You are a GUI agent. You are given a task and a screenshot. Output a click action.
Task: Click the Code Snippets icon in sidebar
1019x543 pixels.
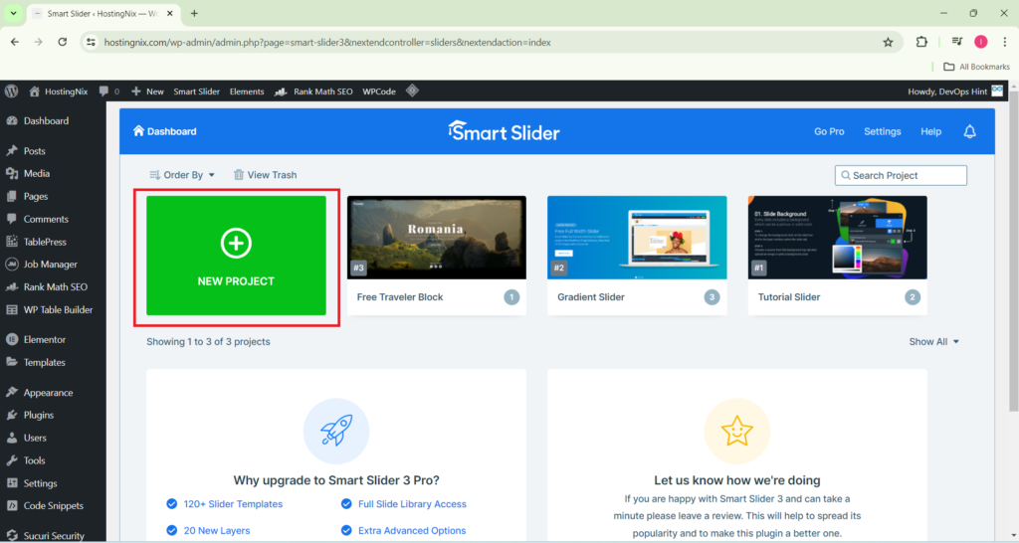coord(12,506)
